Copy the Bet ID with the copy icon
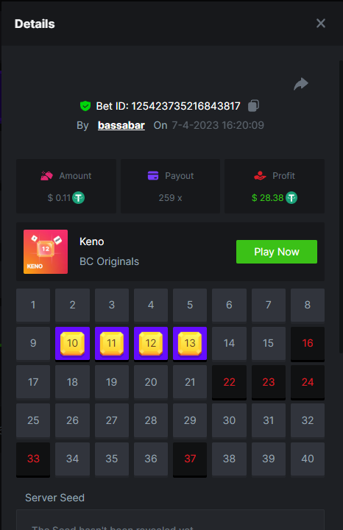 (253, 106)
